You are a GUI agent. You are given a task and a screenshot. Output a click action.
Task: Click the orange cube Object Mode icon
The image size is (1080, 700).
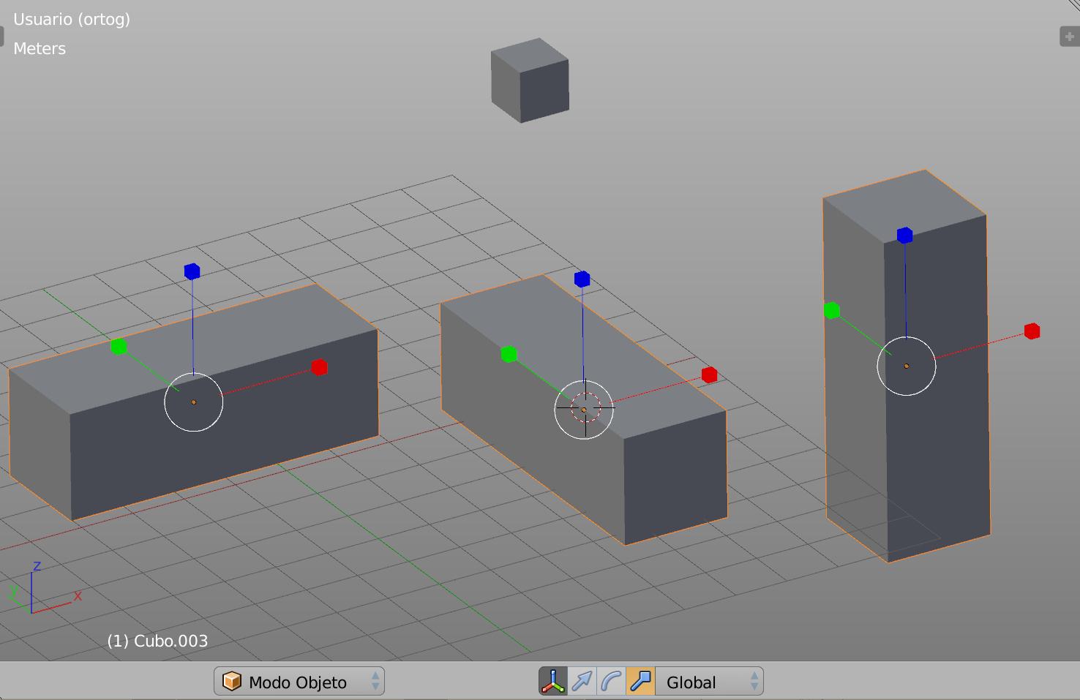232,681
